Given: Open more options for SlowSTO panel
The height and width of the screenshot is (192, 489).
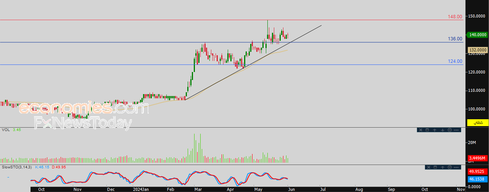Looking at the screenshot, I should [x=456, y=167].
